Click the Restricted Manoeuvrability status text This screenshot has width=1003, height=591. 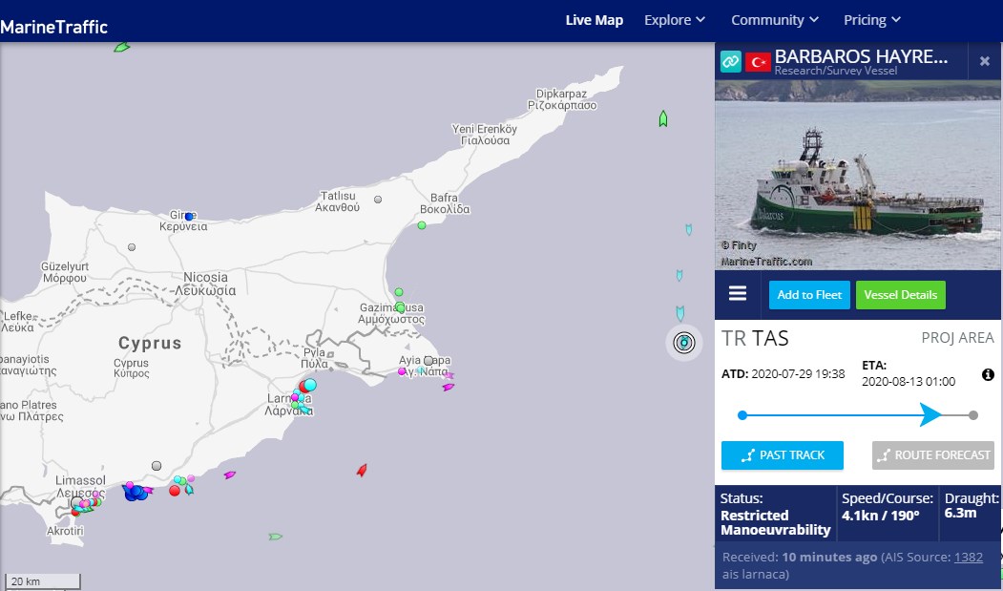pos(775,522)
